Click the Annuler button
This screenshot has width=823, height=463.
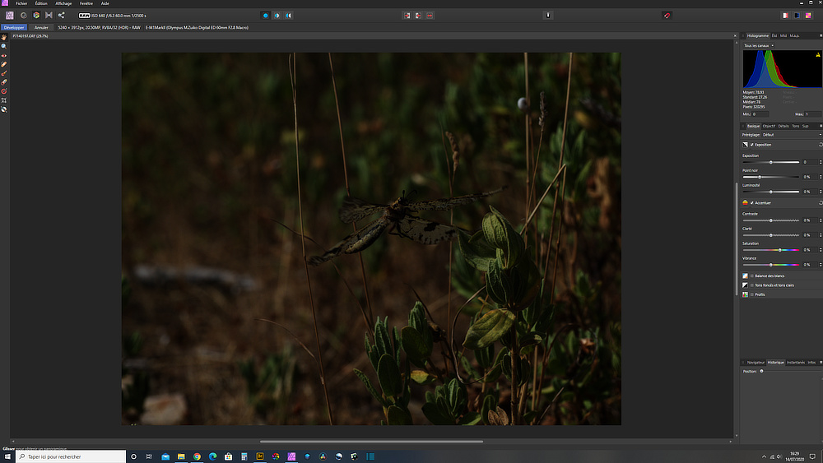coord(41,27)
